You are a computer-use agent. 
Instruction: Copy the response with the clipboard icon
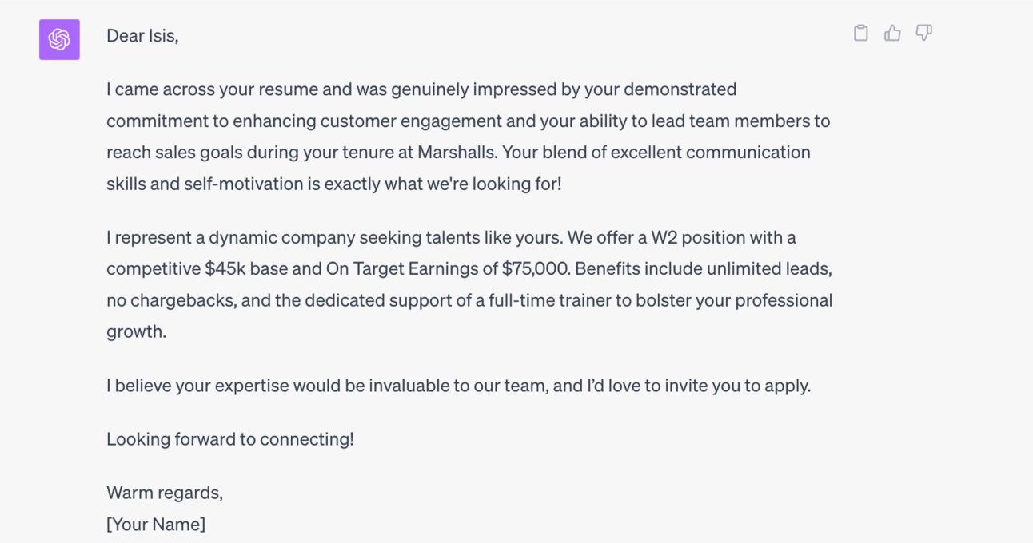point(860,33)
